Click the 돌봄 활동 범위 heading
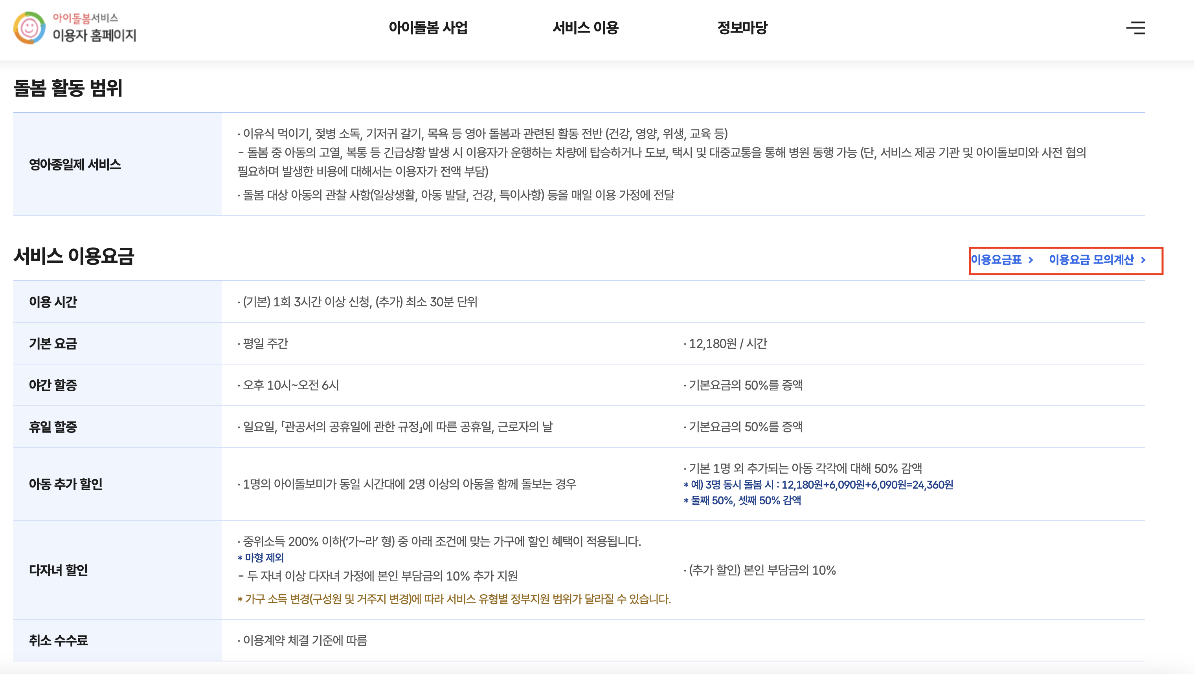 (x=68, y=88)
